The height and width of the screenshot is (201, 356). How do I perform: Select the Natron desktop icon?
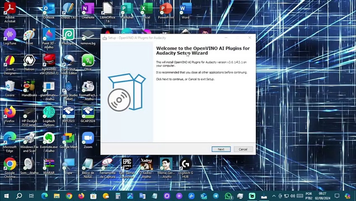[29, 63]
